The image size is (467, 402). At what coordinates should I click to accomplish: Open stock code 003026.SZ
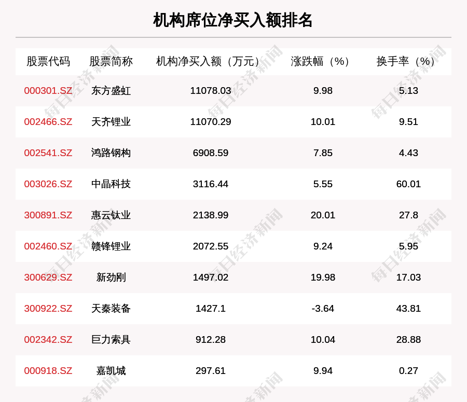click(48, 184)
